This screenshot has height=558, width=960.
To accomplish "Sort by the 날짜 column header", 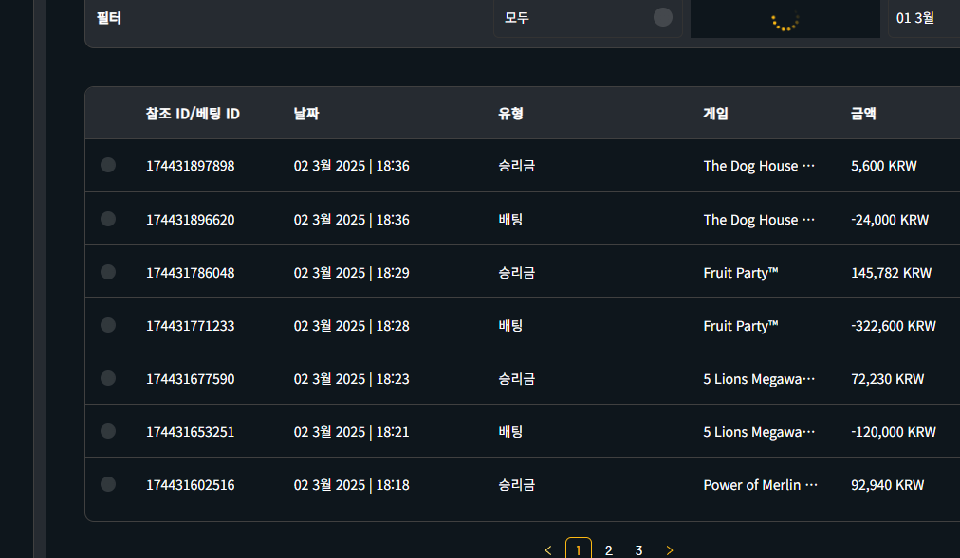I will pyautogui.click(x=306, y=114).
